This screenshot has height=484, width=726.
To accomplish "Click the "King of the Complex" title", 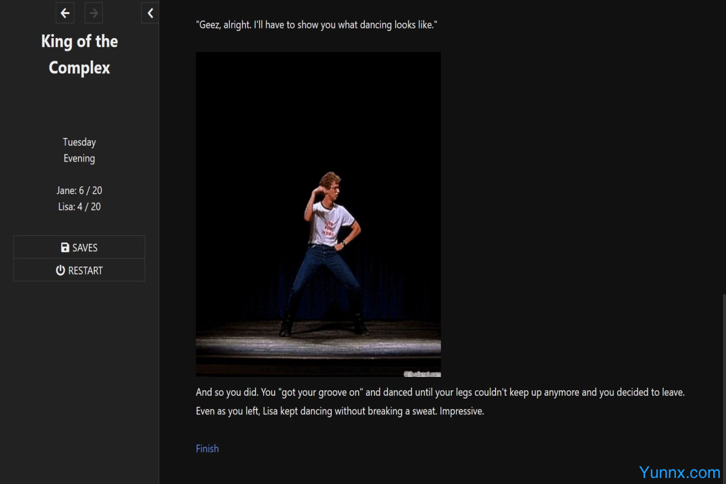I will point(79,54).
